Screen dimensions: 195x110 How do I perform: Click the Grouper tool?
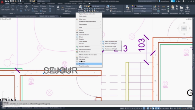tap(155, 8)
